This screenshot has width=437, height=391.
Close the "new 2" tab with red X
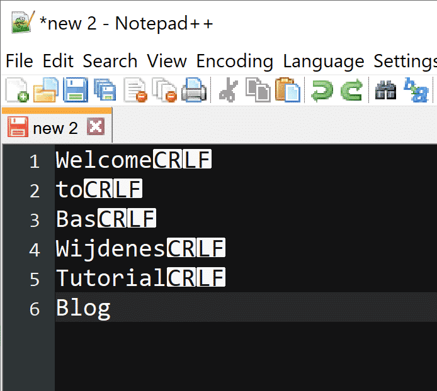[95, 128]
